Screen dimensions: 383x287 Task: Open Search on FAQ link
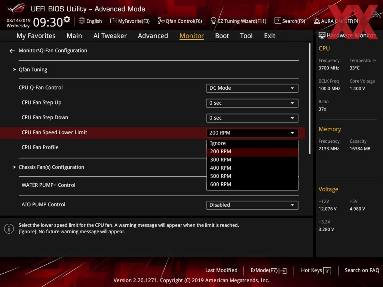(362, 270)
